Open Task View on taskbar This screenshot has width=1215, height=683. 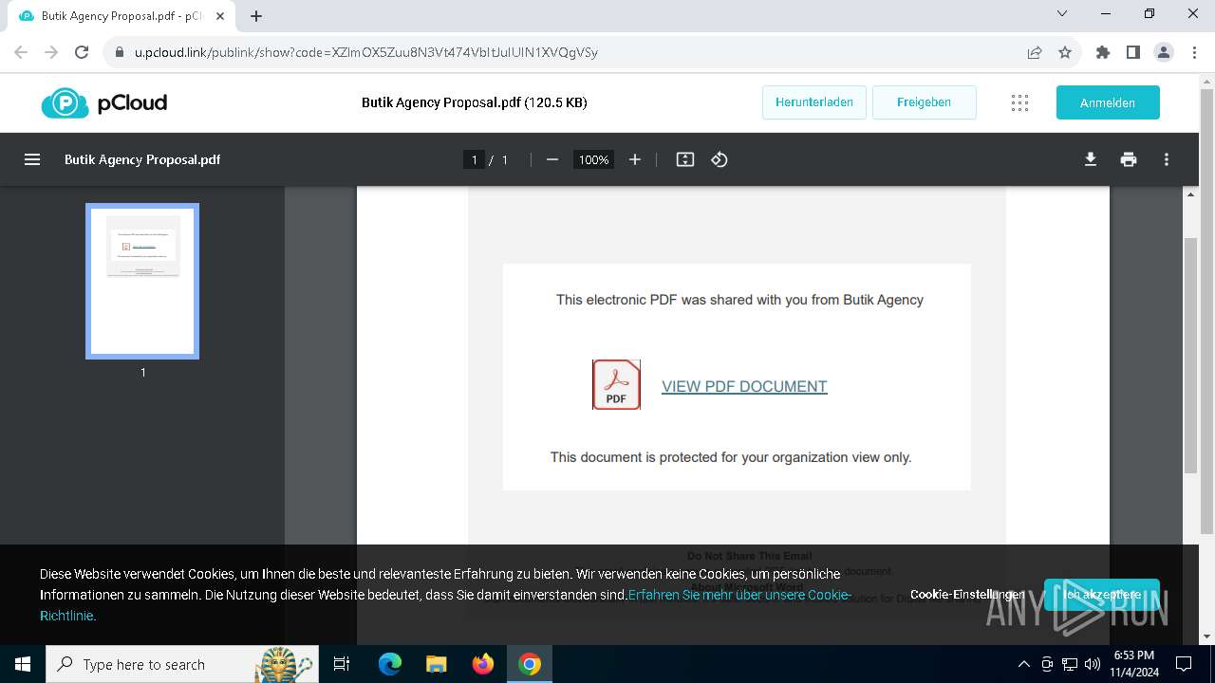(x=342, y=664)
